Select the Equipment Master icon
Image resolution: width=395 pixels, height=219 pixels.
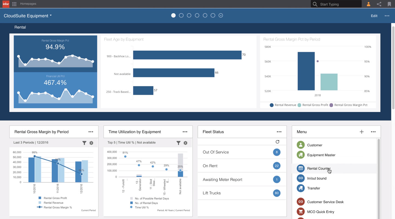(x=300, y=155)
